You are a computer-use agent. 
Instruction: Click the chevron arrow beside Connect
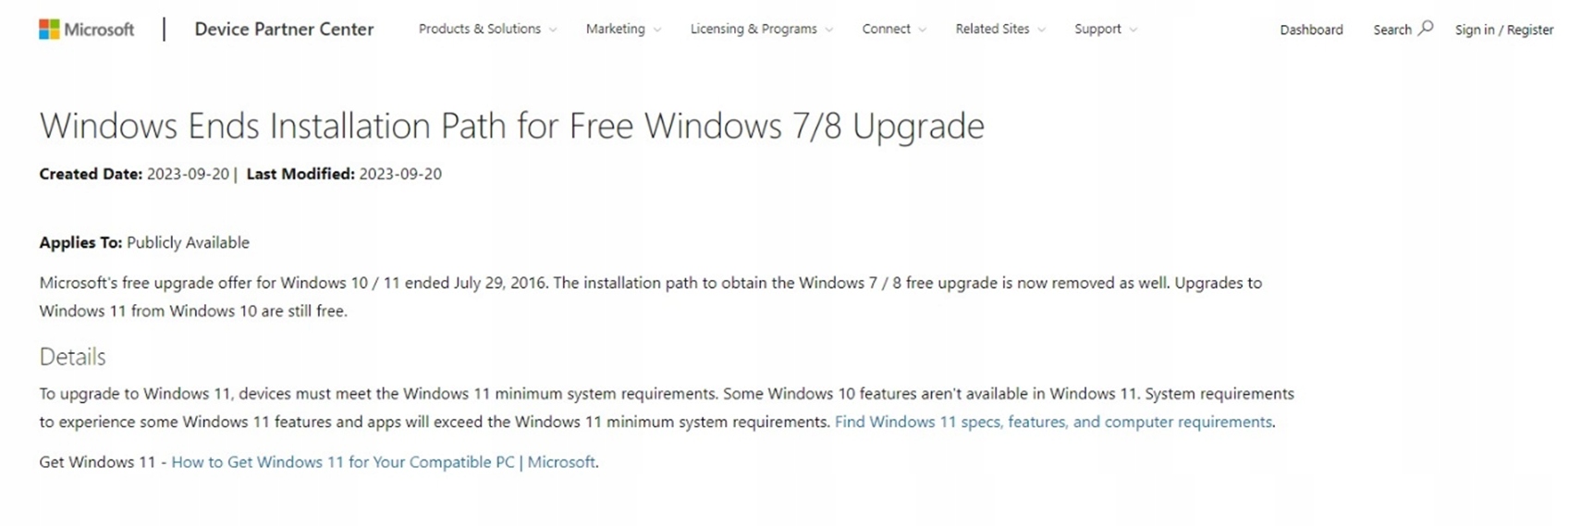point(923,30)
